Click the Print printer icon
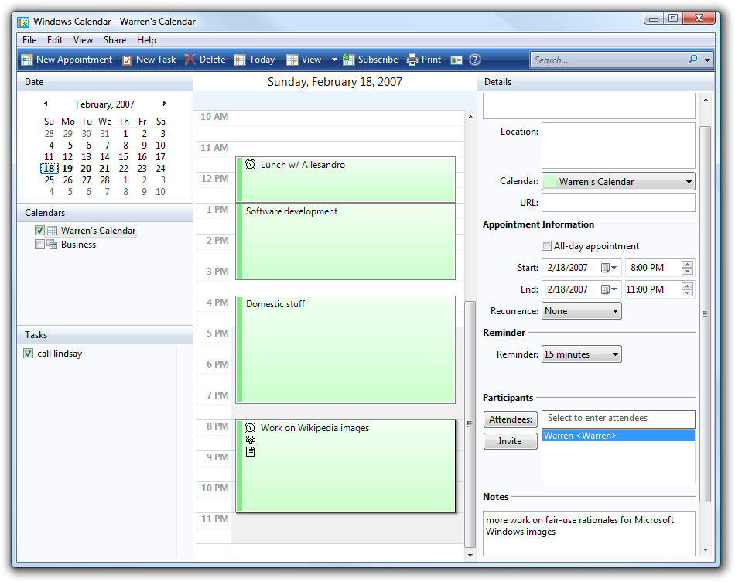This screenshot has width=735, height=582. [412, 60]
